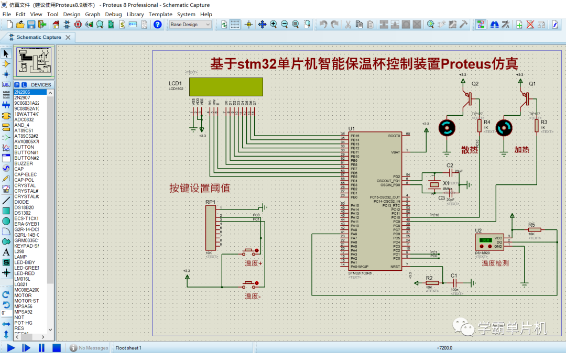Select the Component Mode tool
Screen dimensions: 566x353
click(x=6, y=64)
